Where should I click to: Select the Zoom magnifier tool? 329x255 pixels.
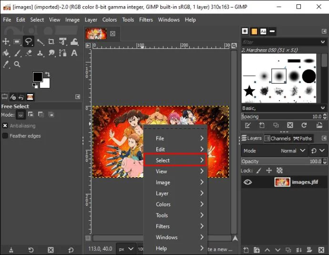point(17,64)
